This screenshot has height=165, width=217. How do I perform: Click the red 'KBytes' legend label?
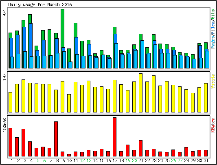[x=213, y=125]
